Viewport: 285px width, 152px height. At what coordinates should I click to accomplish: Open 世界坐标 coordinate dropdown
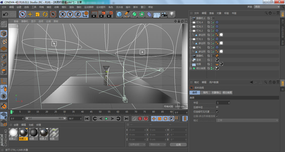137,145
